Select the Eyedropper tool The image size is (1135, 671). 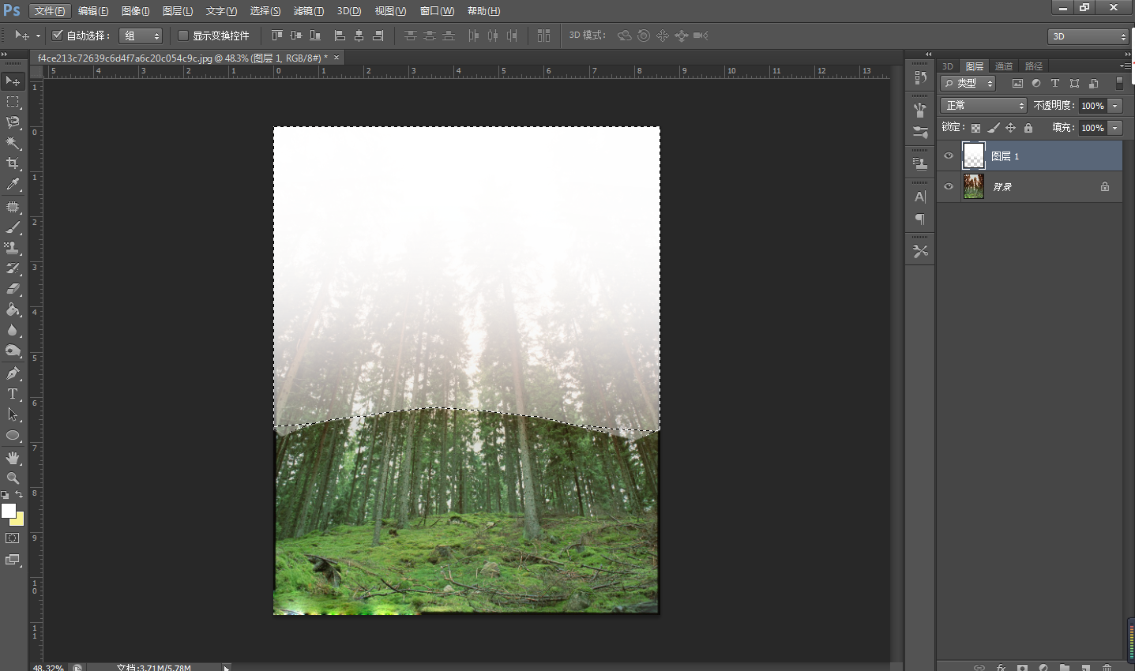(13, 184)
